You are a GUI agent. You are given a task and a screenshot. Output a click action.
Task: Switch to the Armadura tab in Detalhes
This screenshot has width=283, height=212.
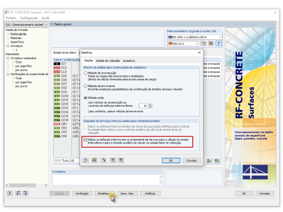(129, 61)
